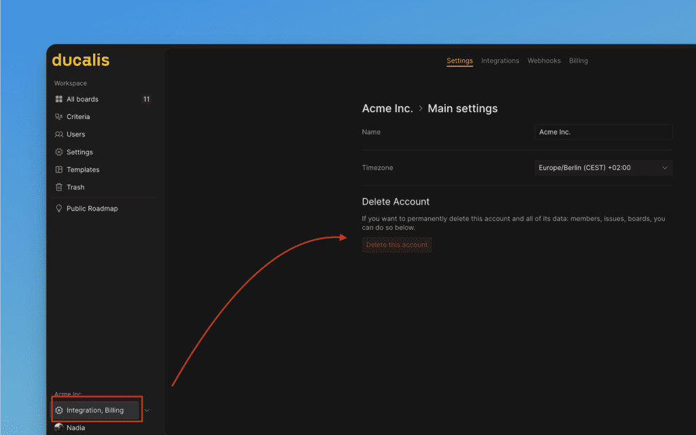
Task: Open the Timezone dropdown
Action: click(603, 168)
